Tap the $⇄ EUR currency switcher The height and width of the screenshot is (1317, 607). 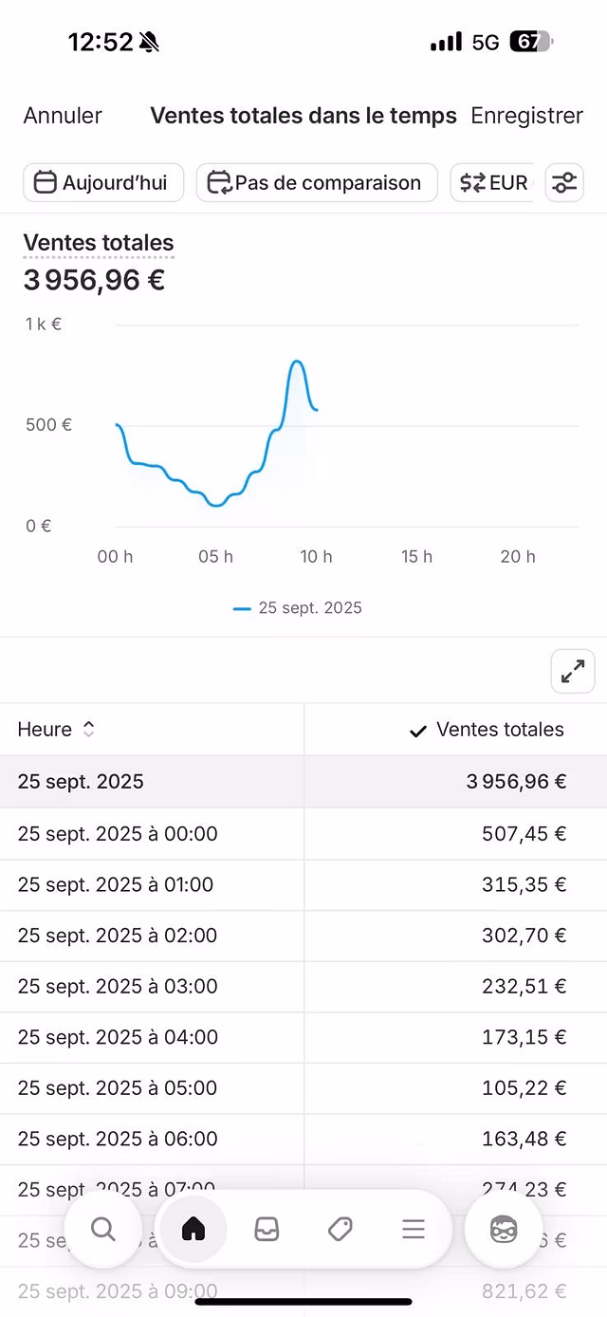click(492, 182)
